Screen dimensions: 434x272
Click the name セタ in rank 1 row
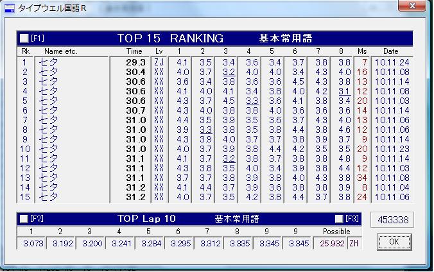tap(48, 62)
